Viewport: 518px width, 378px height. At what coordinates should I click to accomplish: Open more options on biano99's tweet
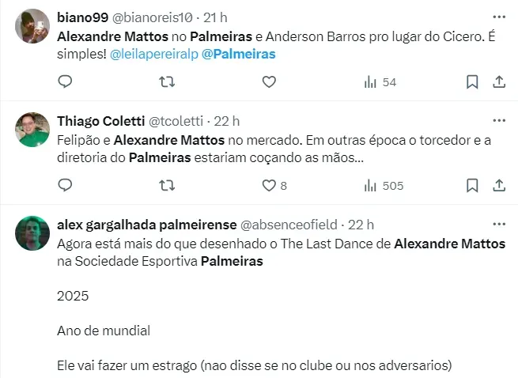(499, 17)
